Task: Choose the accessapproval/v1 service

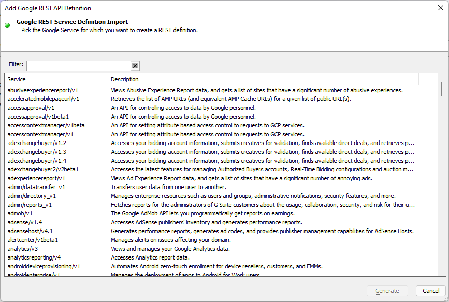Action: (31, 108)
